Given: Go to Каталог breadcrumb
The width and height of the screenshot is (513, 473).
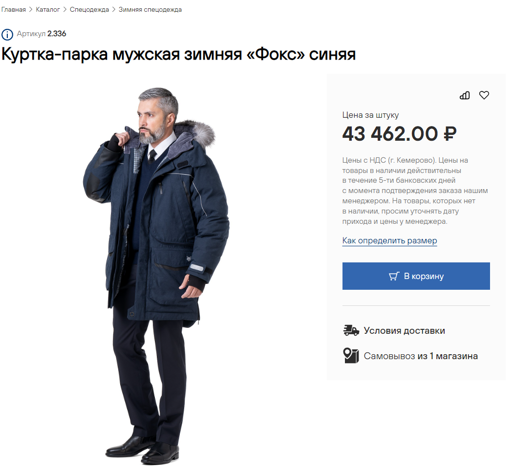Looking at the screenshot, I should (x=48, y=9).
